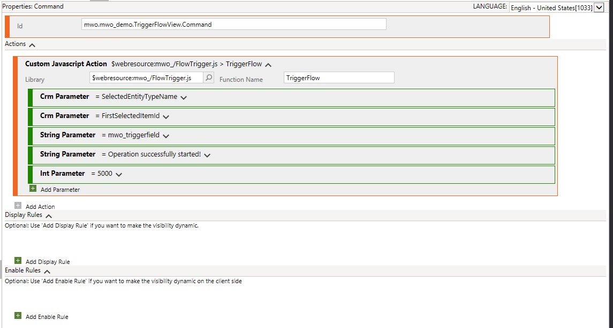
Task: Expand the Operation successfully started String Parameter
Action: pyautogui.click(x=207, y=155)
